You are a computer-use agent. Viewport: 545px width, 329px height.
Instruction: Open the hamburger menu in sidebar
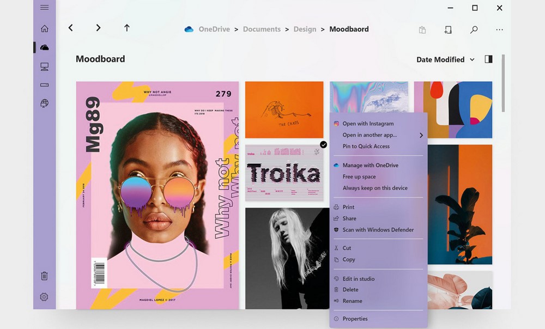tap(45, 7)
